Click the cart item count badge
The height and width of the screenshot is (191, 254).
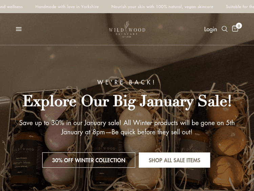pos(239,26)
